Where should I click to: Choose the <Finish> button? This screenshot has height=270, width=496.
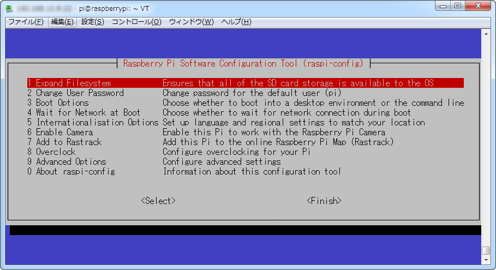click(x=324, y=201)
